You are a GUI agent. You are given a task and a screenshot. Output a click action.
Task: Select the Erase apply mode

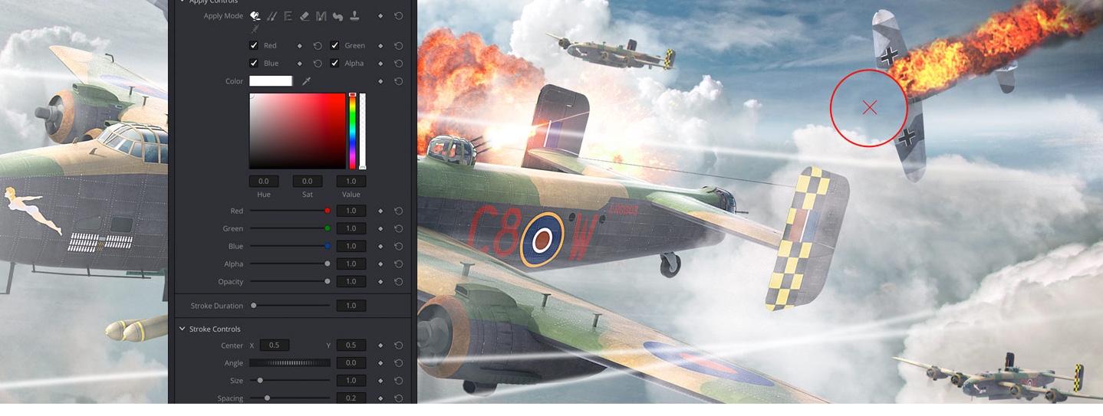pos(305,16)
